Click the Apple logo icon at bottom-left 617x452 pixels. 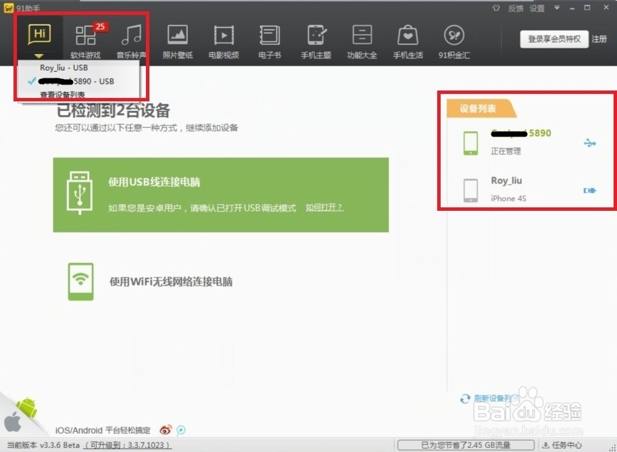13,423
